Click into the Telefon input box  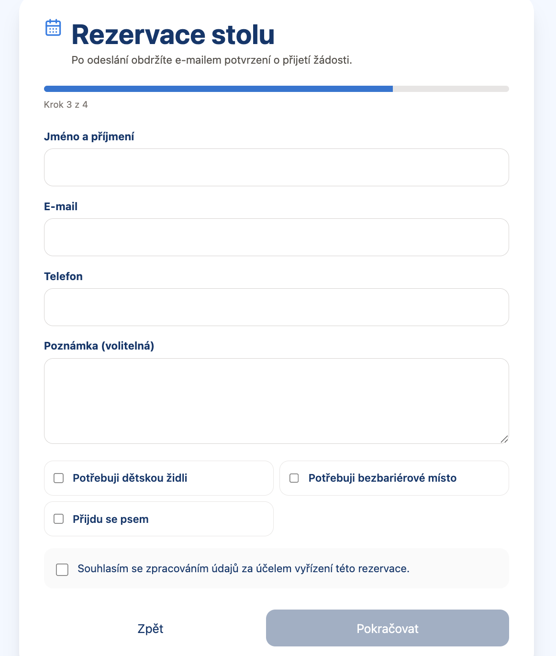point(276,307)
